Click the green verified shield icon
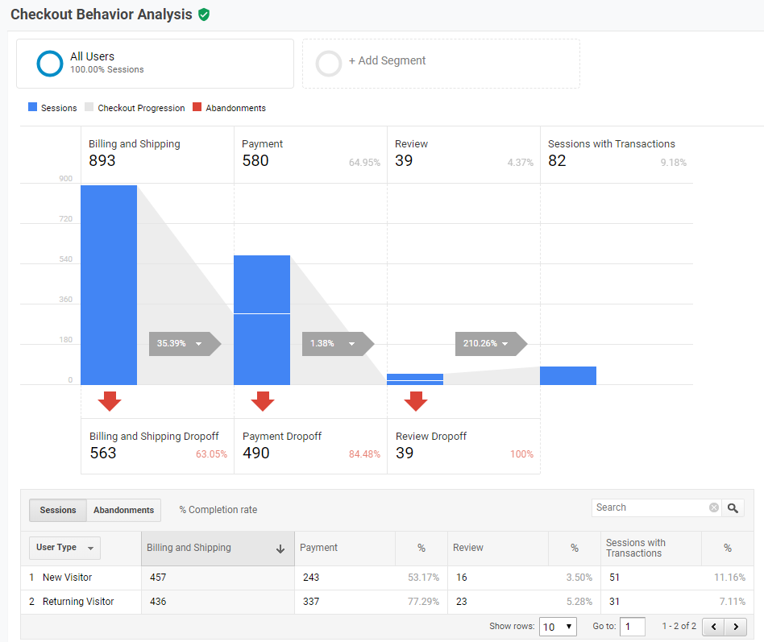This screenshot has width=764, height=642. [204, 14]
